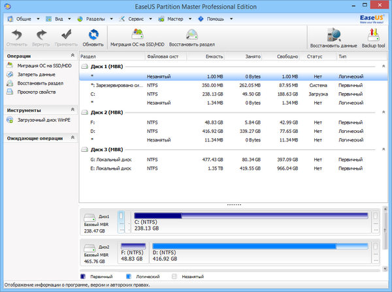Sort by the Занято column header
This screenshot has height=292, width=392.
click(x=243, y=56)
